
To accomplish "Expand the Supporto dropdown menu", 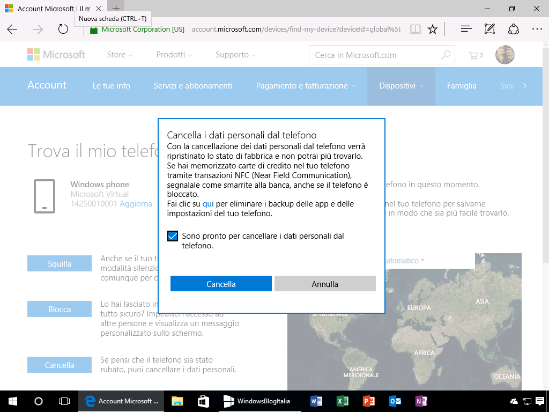I will [235, 55].
